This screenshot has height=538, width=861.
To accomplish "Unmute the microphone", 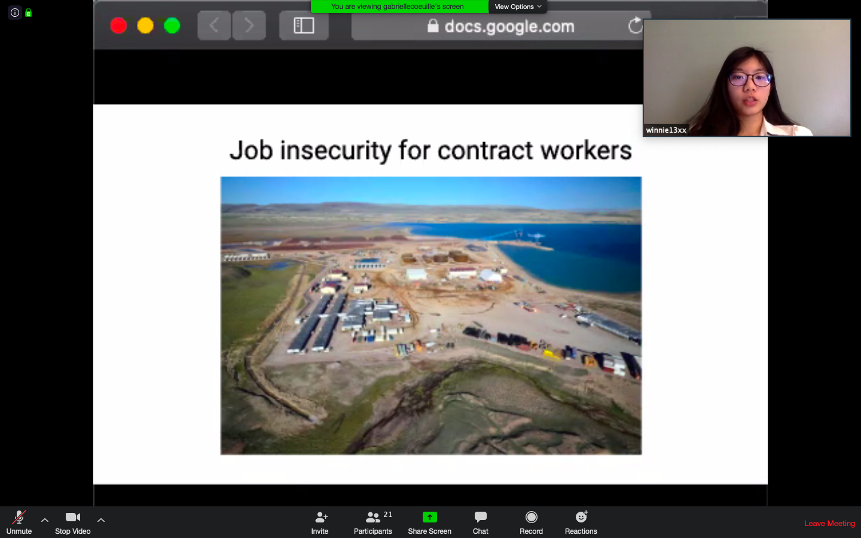I will (x=19, y=522).
